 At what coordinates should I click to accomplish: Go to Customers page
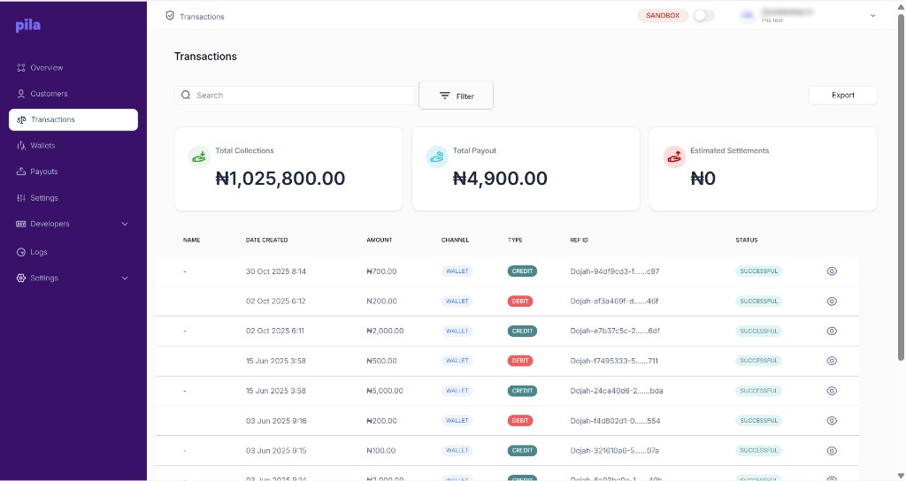tap(49, 94)
